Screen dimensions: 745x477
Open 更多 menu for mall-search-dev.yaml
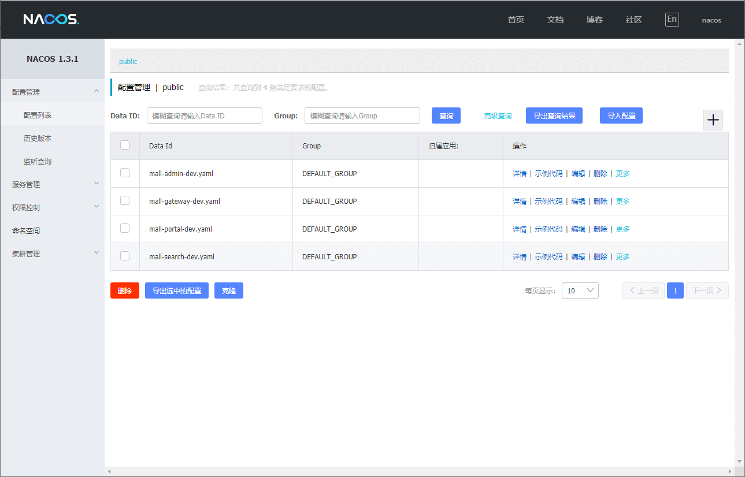click(622, 257)
